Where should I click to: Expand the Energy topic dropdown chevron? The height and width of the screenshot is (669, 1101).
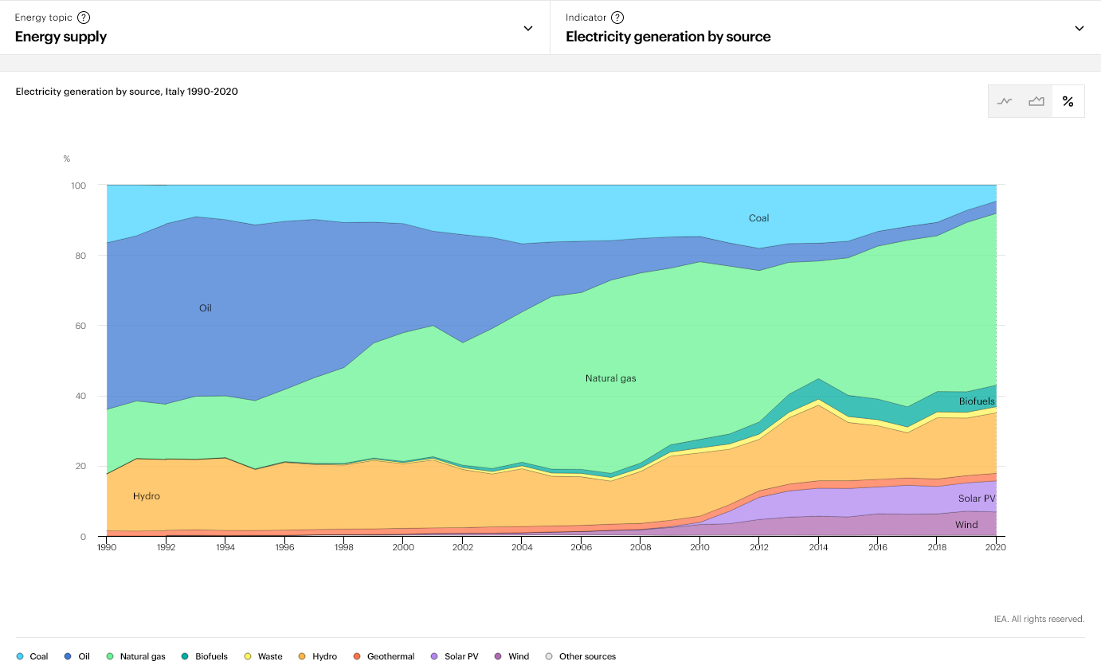click(x=527, y=28)
